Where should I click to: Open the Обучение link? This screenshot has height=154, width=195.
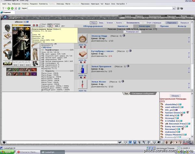pos(47,48)
